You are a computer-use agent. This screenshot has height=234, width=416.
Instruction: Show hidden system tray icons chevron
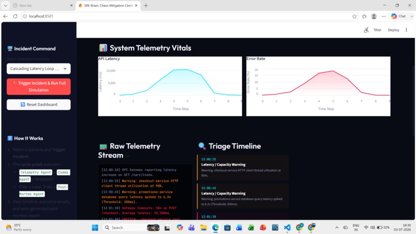(337, 228)
